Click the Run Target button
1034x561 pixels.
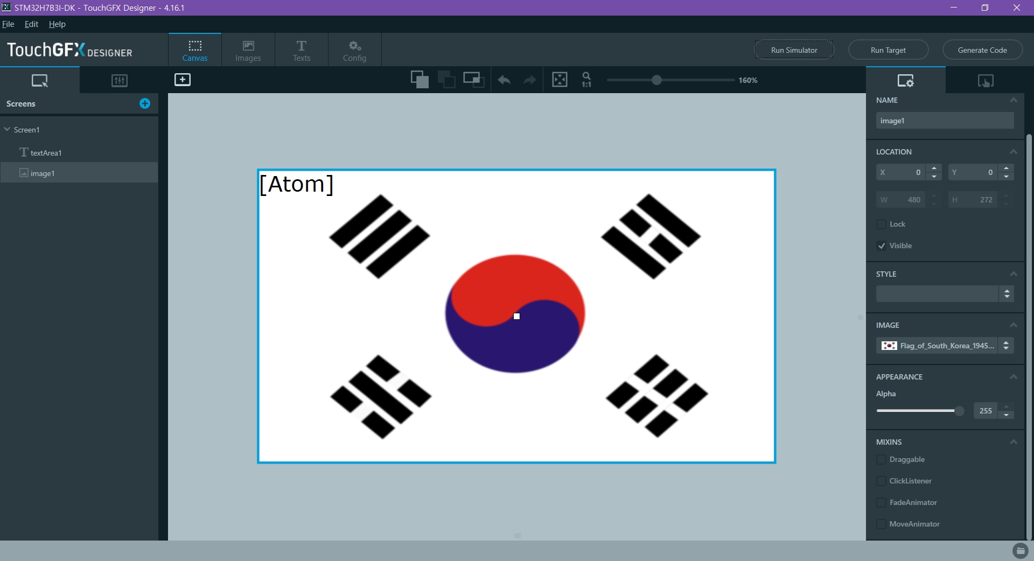tap(888, 50)
